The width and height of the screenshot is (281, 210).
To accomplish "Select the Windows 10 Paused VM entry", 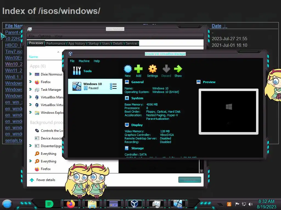I will [x=95, y=86].
